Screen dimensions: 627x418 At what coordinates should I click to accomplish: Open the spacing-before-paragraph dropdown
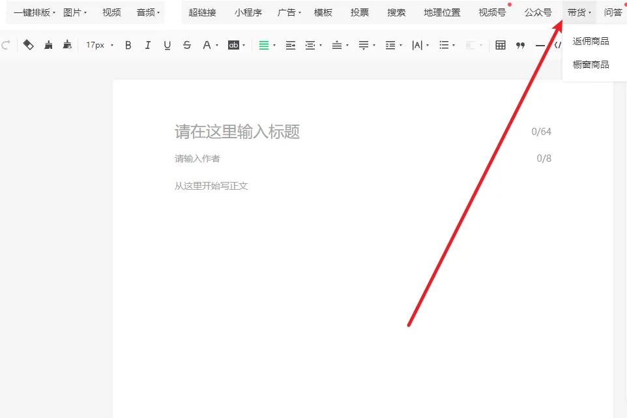click(x=340, y=45)
